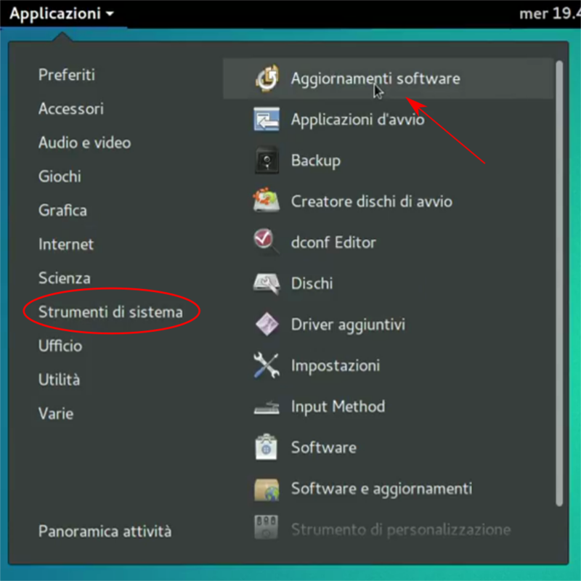The width and height of the screenshot is (581, 581).
Task: Choose the Audio e video category
Action: (84, 142)
